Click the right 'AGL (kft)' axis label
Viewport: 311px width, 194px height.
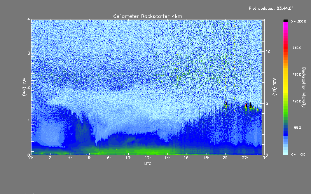[274, 87]
